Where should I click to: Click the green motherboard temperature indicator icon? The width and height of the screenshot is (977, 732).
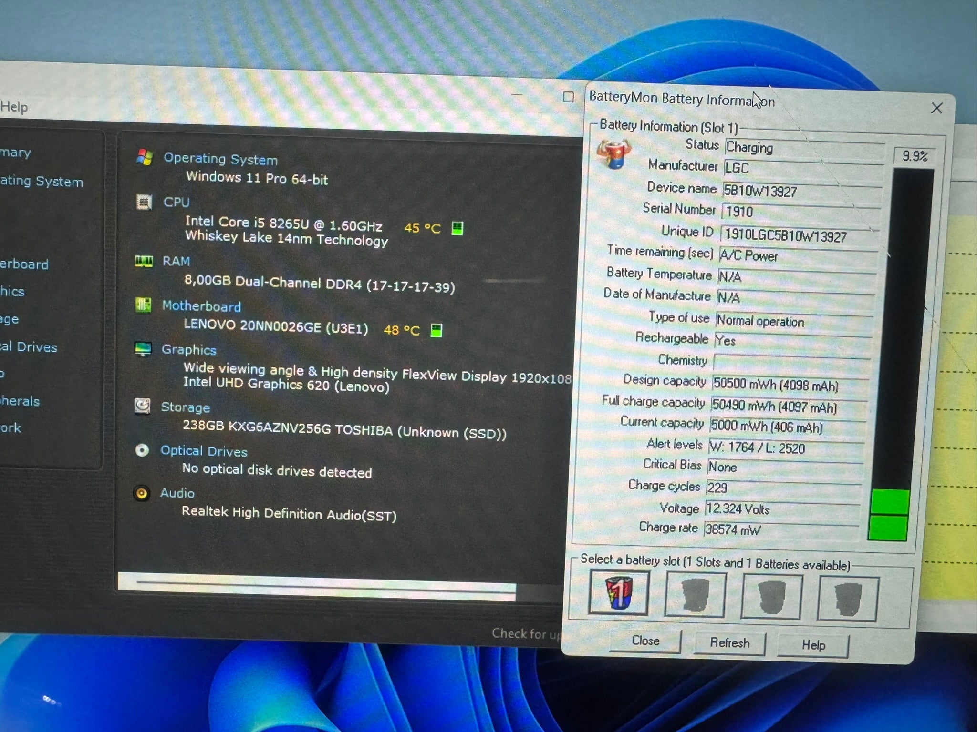pyautogui.click(x=436, y=330)
